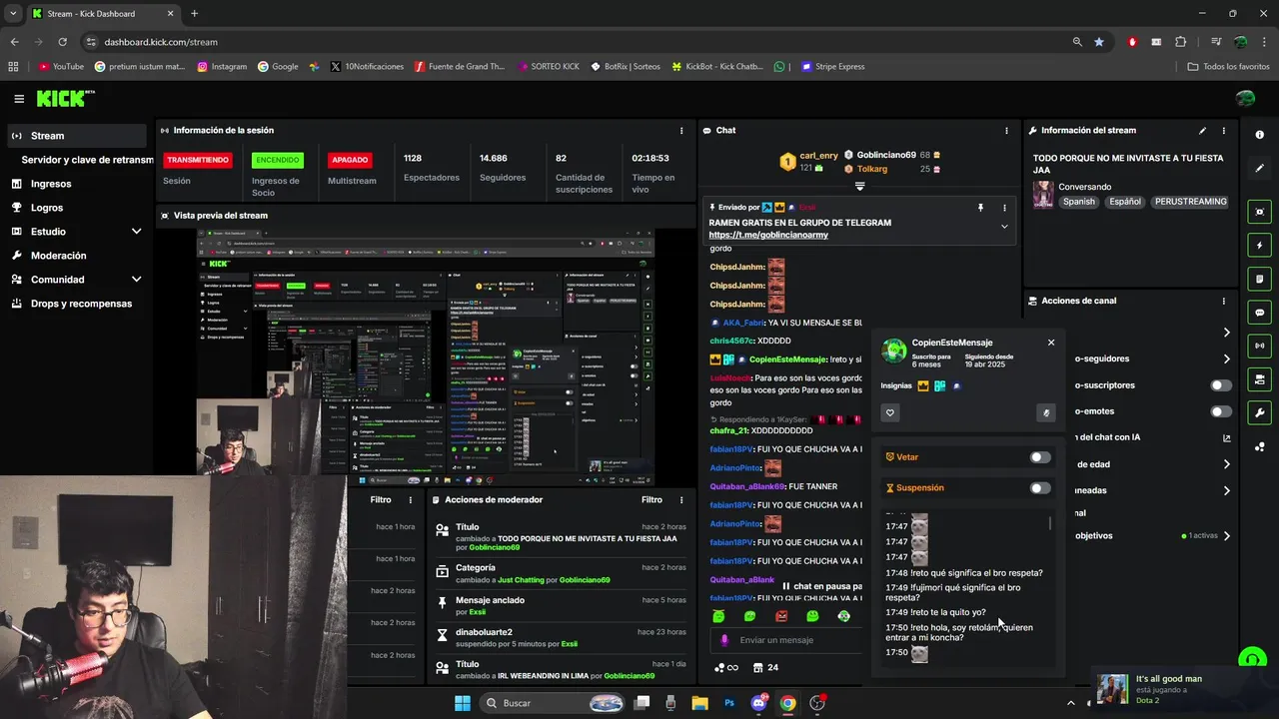Select Stream in the sidebar
The image size is (1279, 719).
tap(76, 136)
